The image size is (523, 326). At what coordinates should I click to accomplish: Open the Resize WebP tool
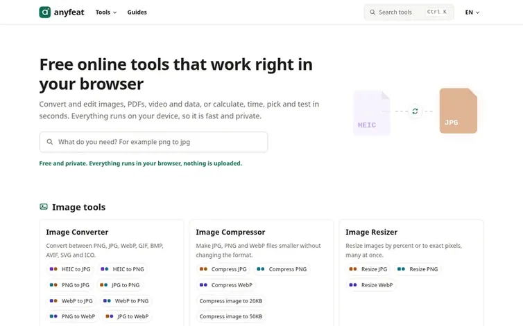click(371, 285)
